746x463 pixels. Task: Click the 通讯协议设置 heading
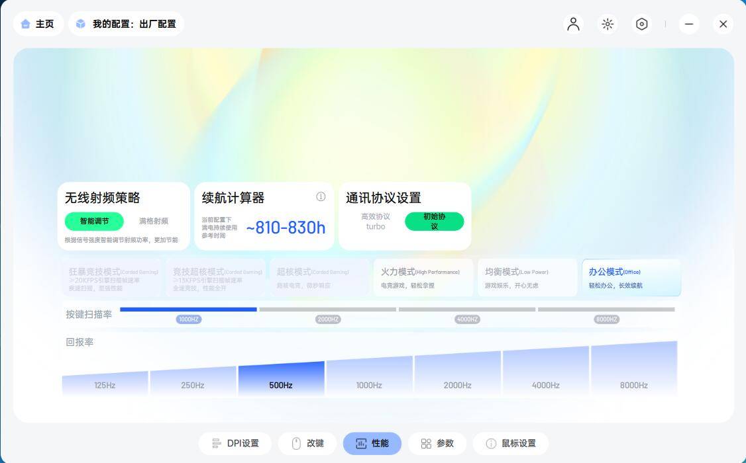(x=384, y=198)
